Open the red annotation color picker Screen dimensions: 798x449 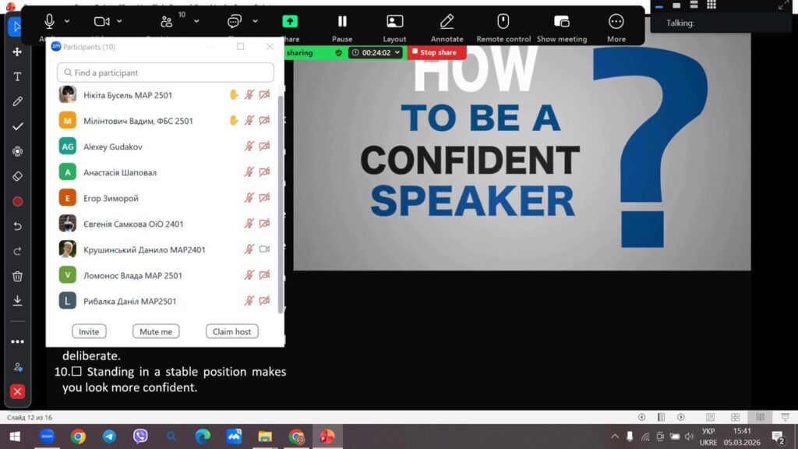(x=17, y=201)
